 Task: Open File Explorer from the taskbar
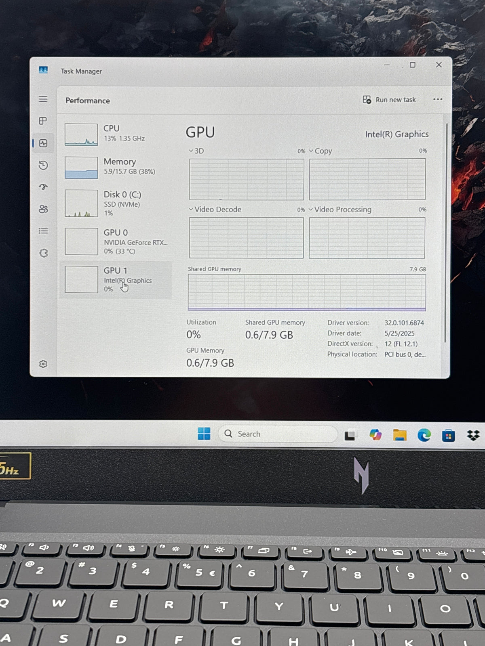pos(400,435)
